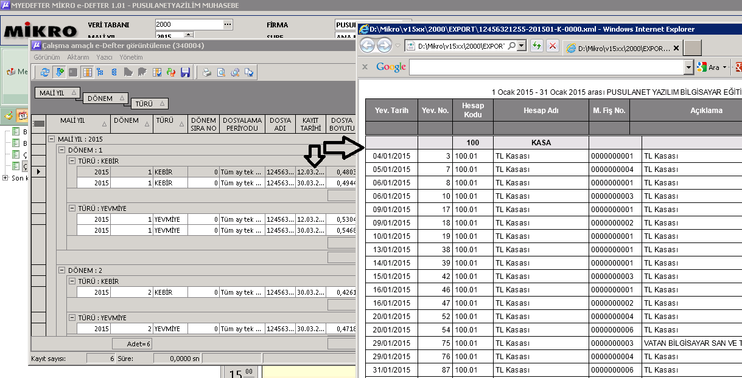Collapse the DÖNEM : 1 group
The height and width of the screenshot is (378, 742).
click(61, 150)
